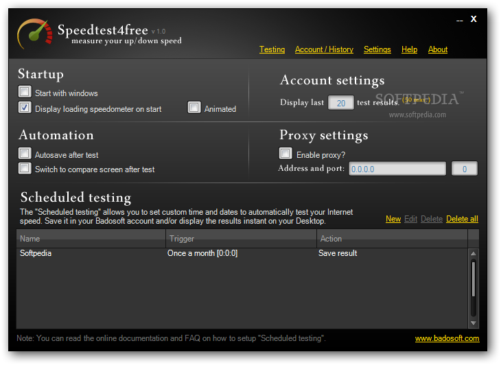501x365 pixels.
Task: Minimize the Speedtest4free window
Action: pyautogui.click(x=459, y=21)
